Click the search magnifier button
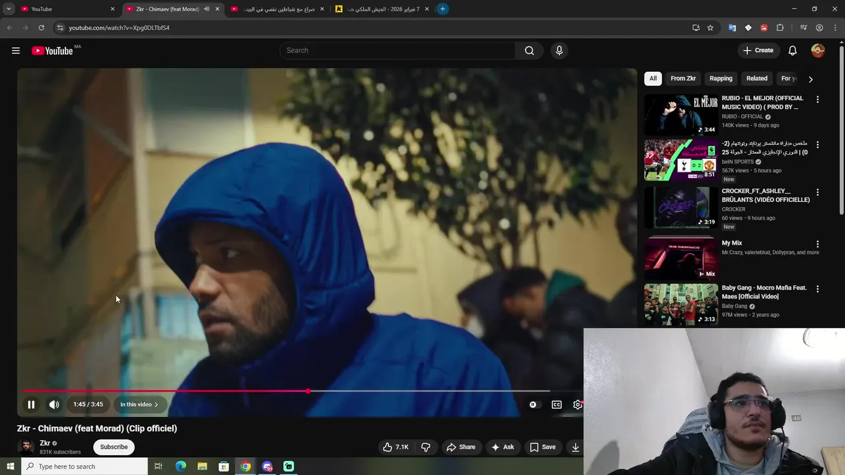Screen dimensions: 845x475 [x=529, y=51]
